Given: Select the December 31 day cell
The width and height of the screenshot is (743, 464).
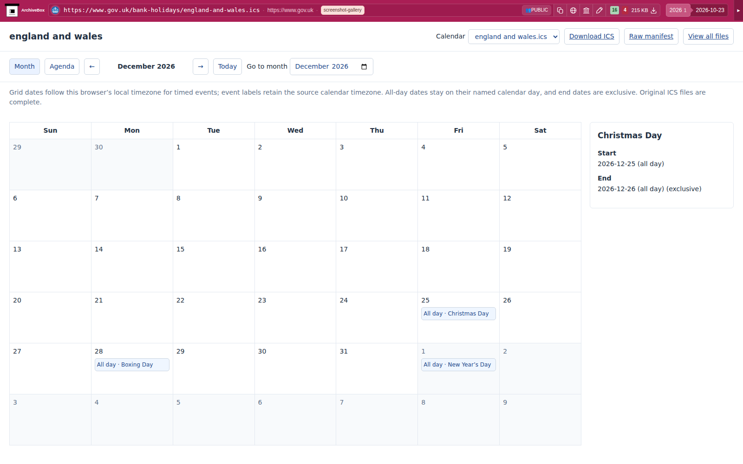Looking at the screenshot, I should pyautogui.click(x=377, y=368).
